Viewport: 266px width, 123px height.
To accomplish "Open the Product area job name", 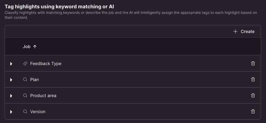I will tap(43, 96).
